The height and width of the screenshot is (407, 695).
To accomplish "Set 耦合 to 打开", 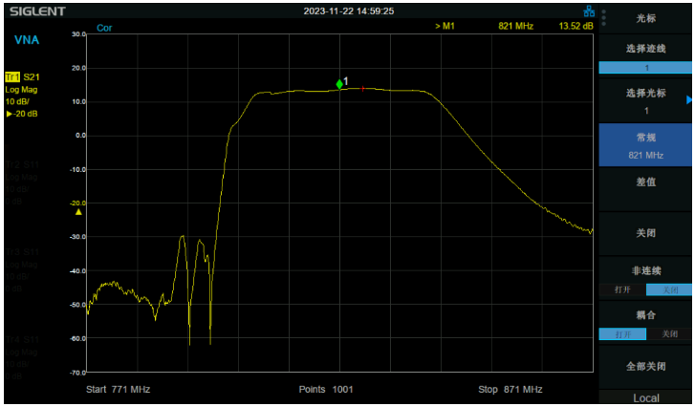I will (622, 334).
